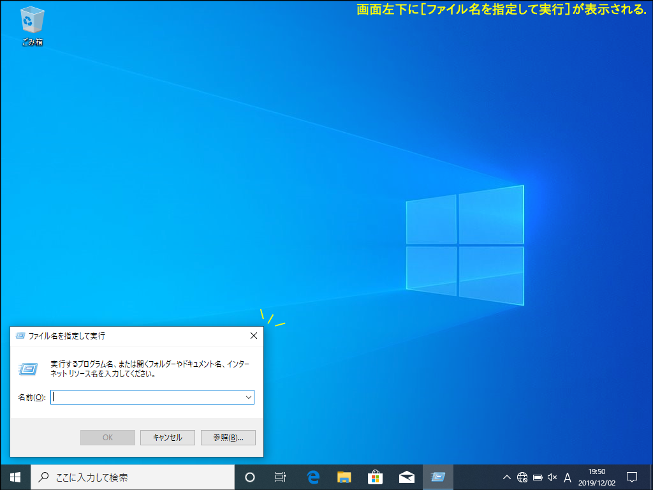Screen dimensions: 653x490
Task: Open Microsoft Store from the taskbar
Action: click(x=376, y=477)
